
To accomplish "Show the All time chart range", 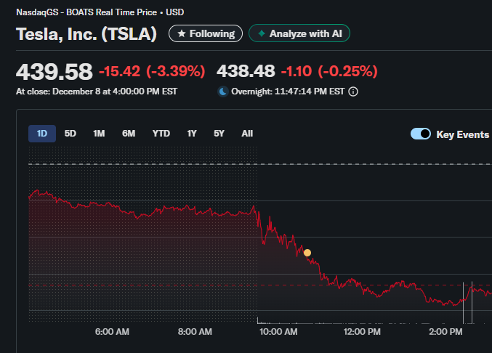I will (247, 134).
